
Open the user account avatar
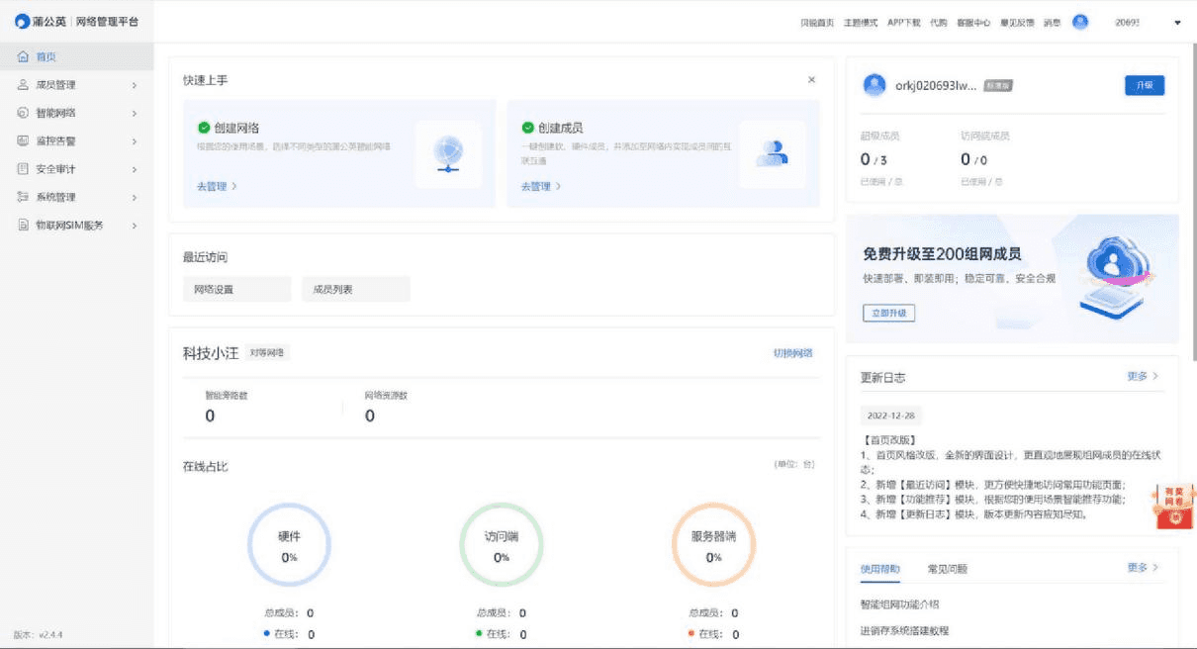[x=1078, y=23]
